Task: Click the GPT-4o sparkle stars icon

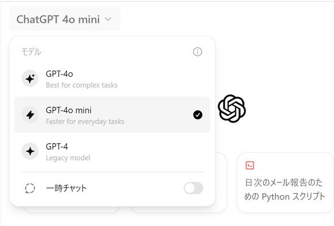Action: [x=30, y=79]
